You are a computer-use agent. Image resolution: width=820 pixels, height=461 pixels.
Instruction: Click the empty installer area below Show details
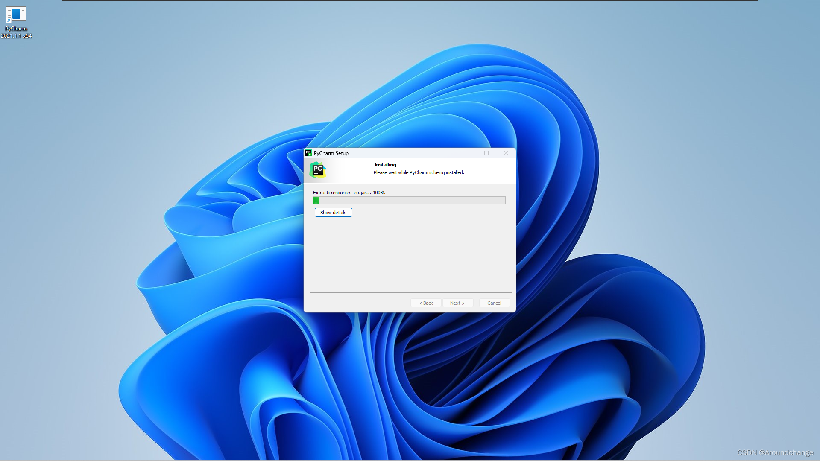[x=409, y=254]
